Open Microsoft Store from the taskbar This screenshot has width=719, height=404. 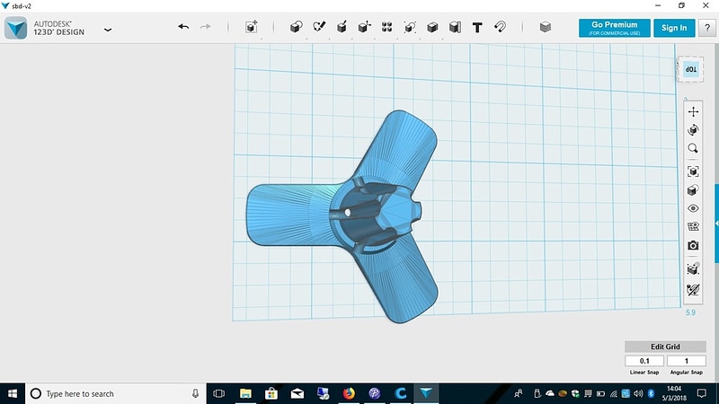[x=271, y=393]
